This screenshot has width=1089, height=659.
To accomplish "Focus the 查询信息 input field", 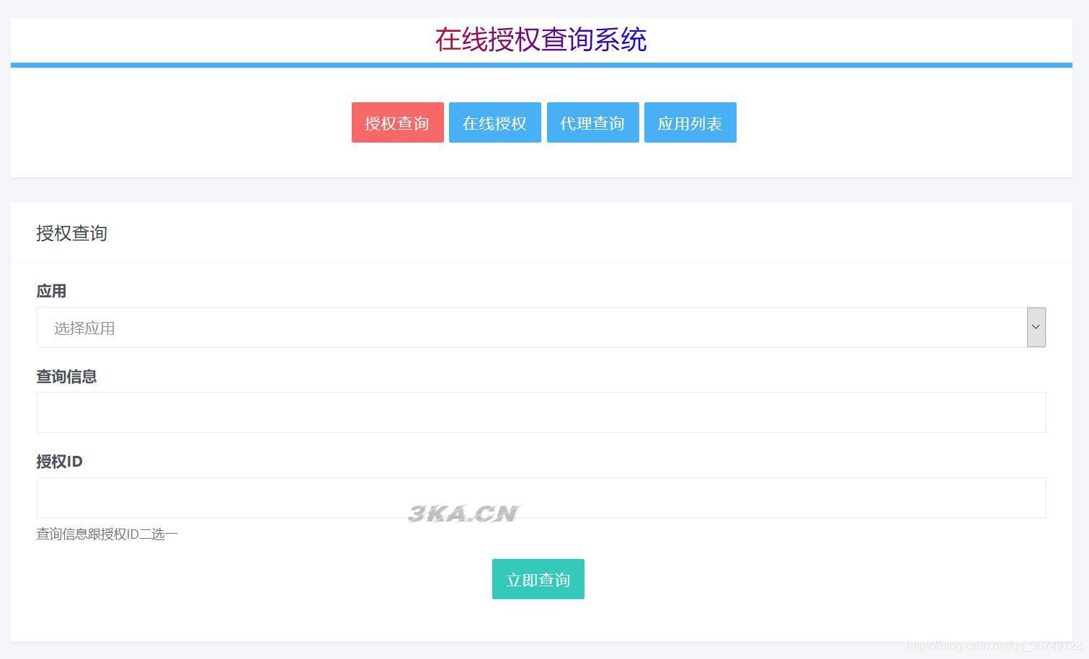I will [541, 412].
